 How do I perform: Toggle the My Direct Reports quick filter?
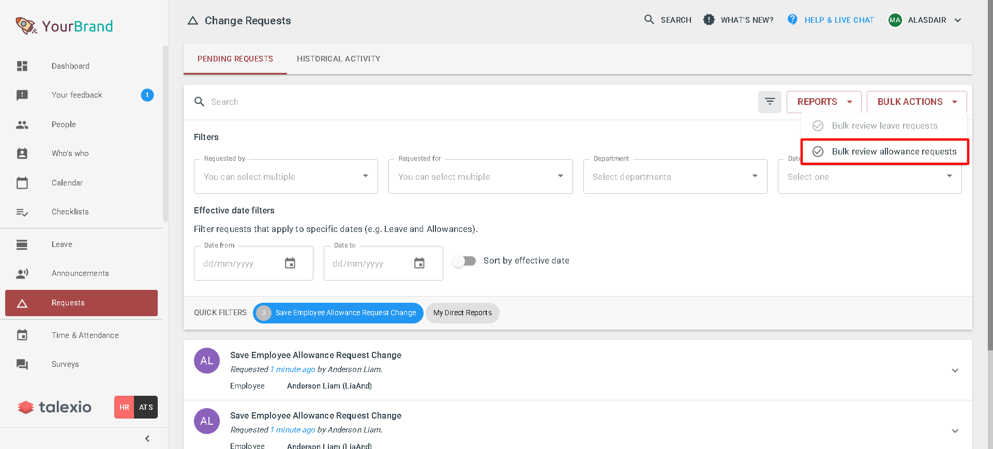[462, 313]
